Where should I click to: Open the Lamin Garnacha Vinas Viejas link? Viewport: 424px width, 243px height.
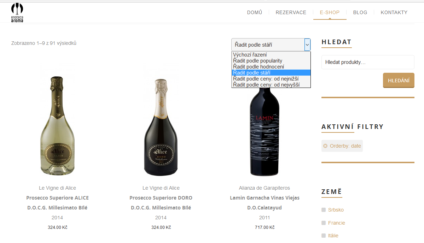point(265,203)
